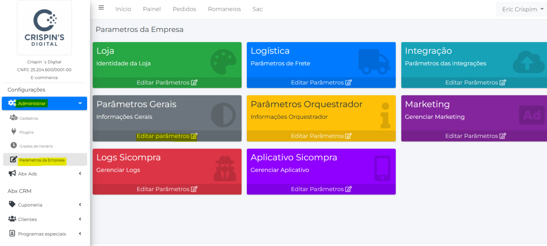
Task: Go to the Pedidos menu item
Action: coord(184,9)
